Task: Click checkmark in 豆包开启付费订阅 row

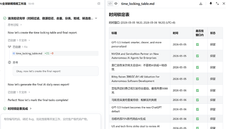Action: click(198, 90)
